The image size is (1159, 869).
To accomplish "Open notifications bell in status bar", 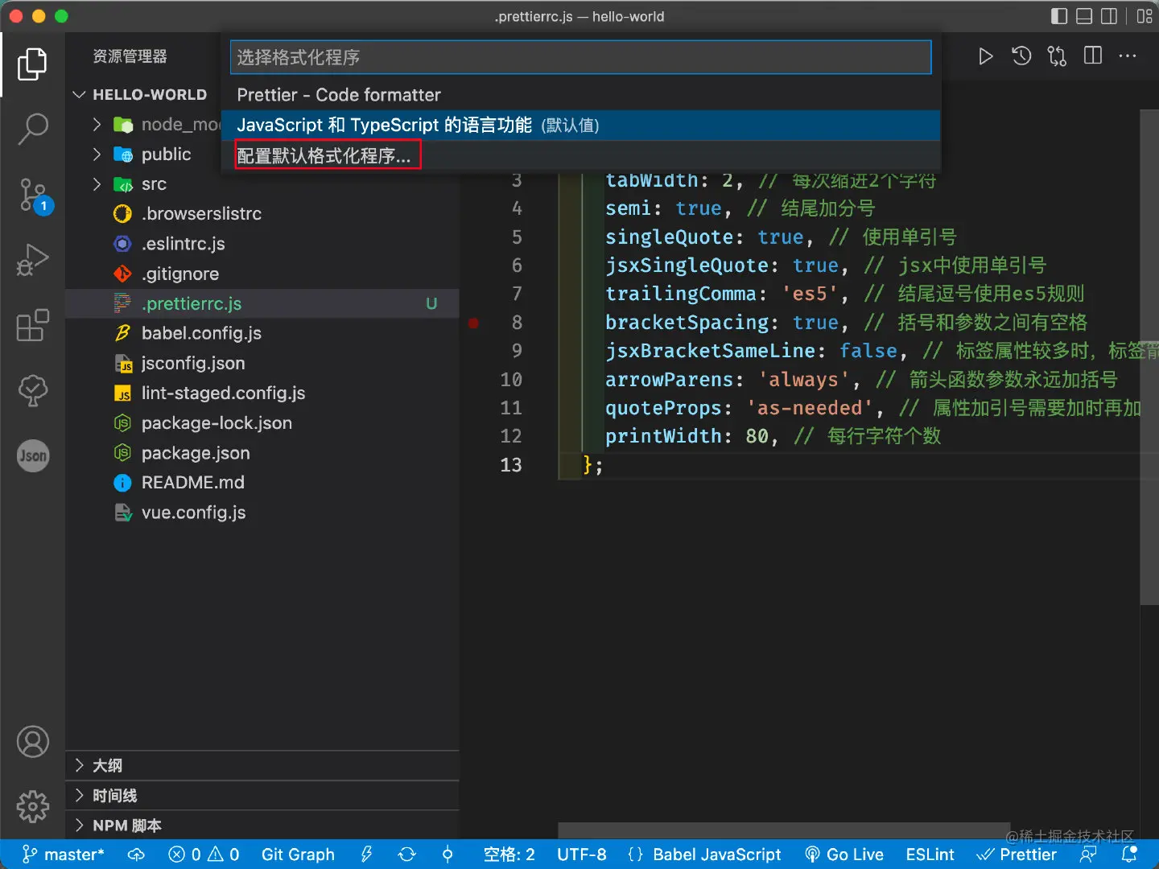I will point(1130,855).
